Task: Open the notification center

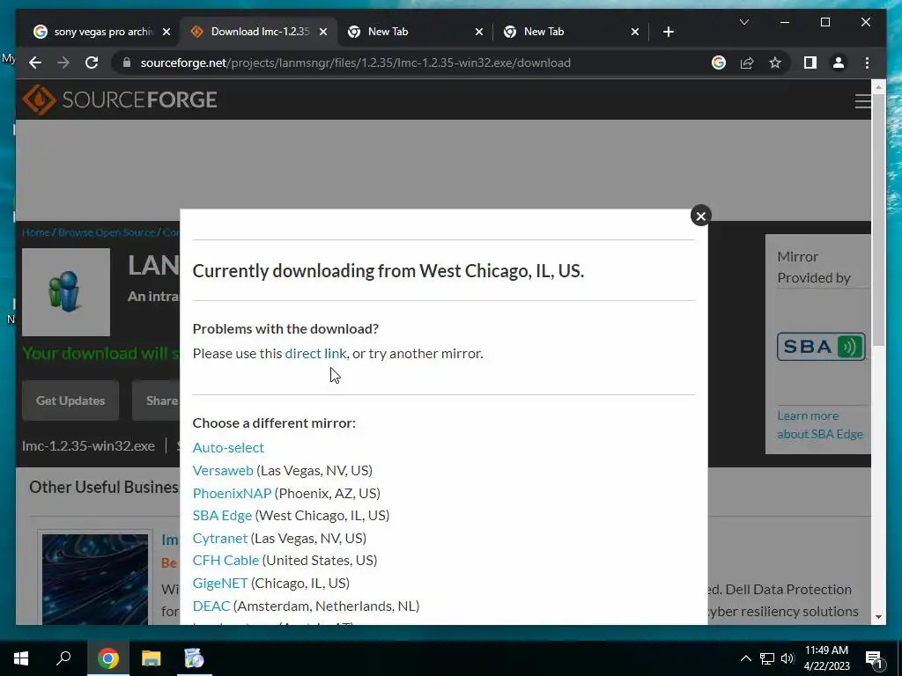Action: (873, 658)
